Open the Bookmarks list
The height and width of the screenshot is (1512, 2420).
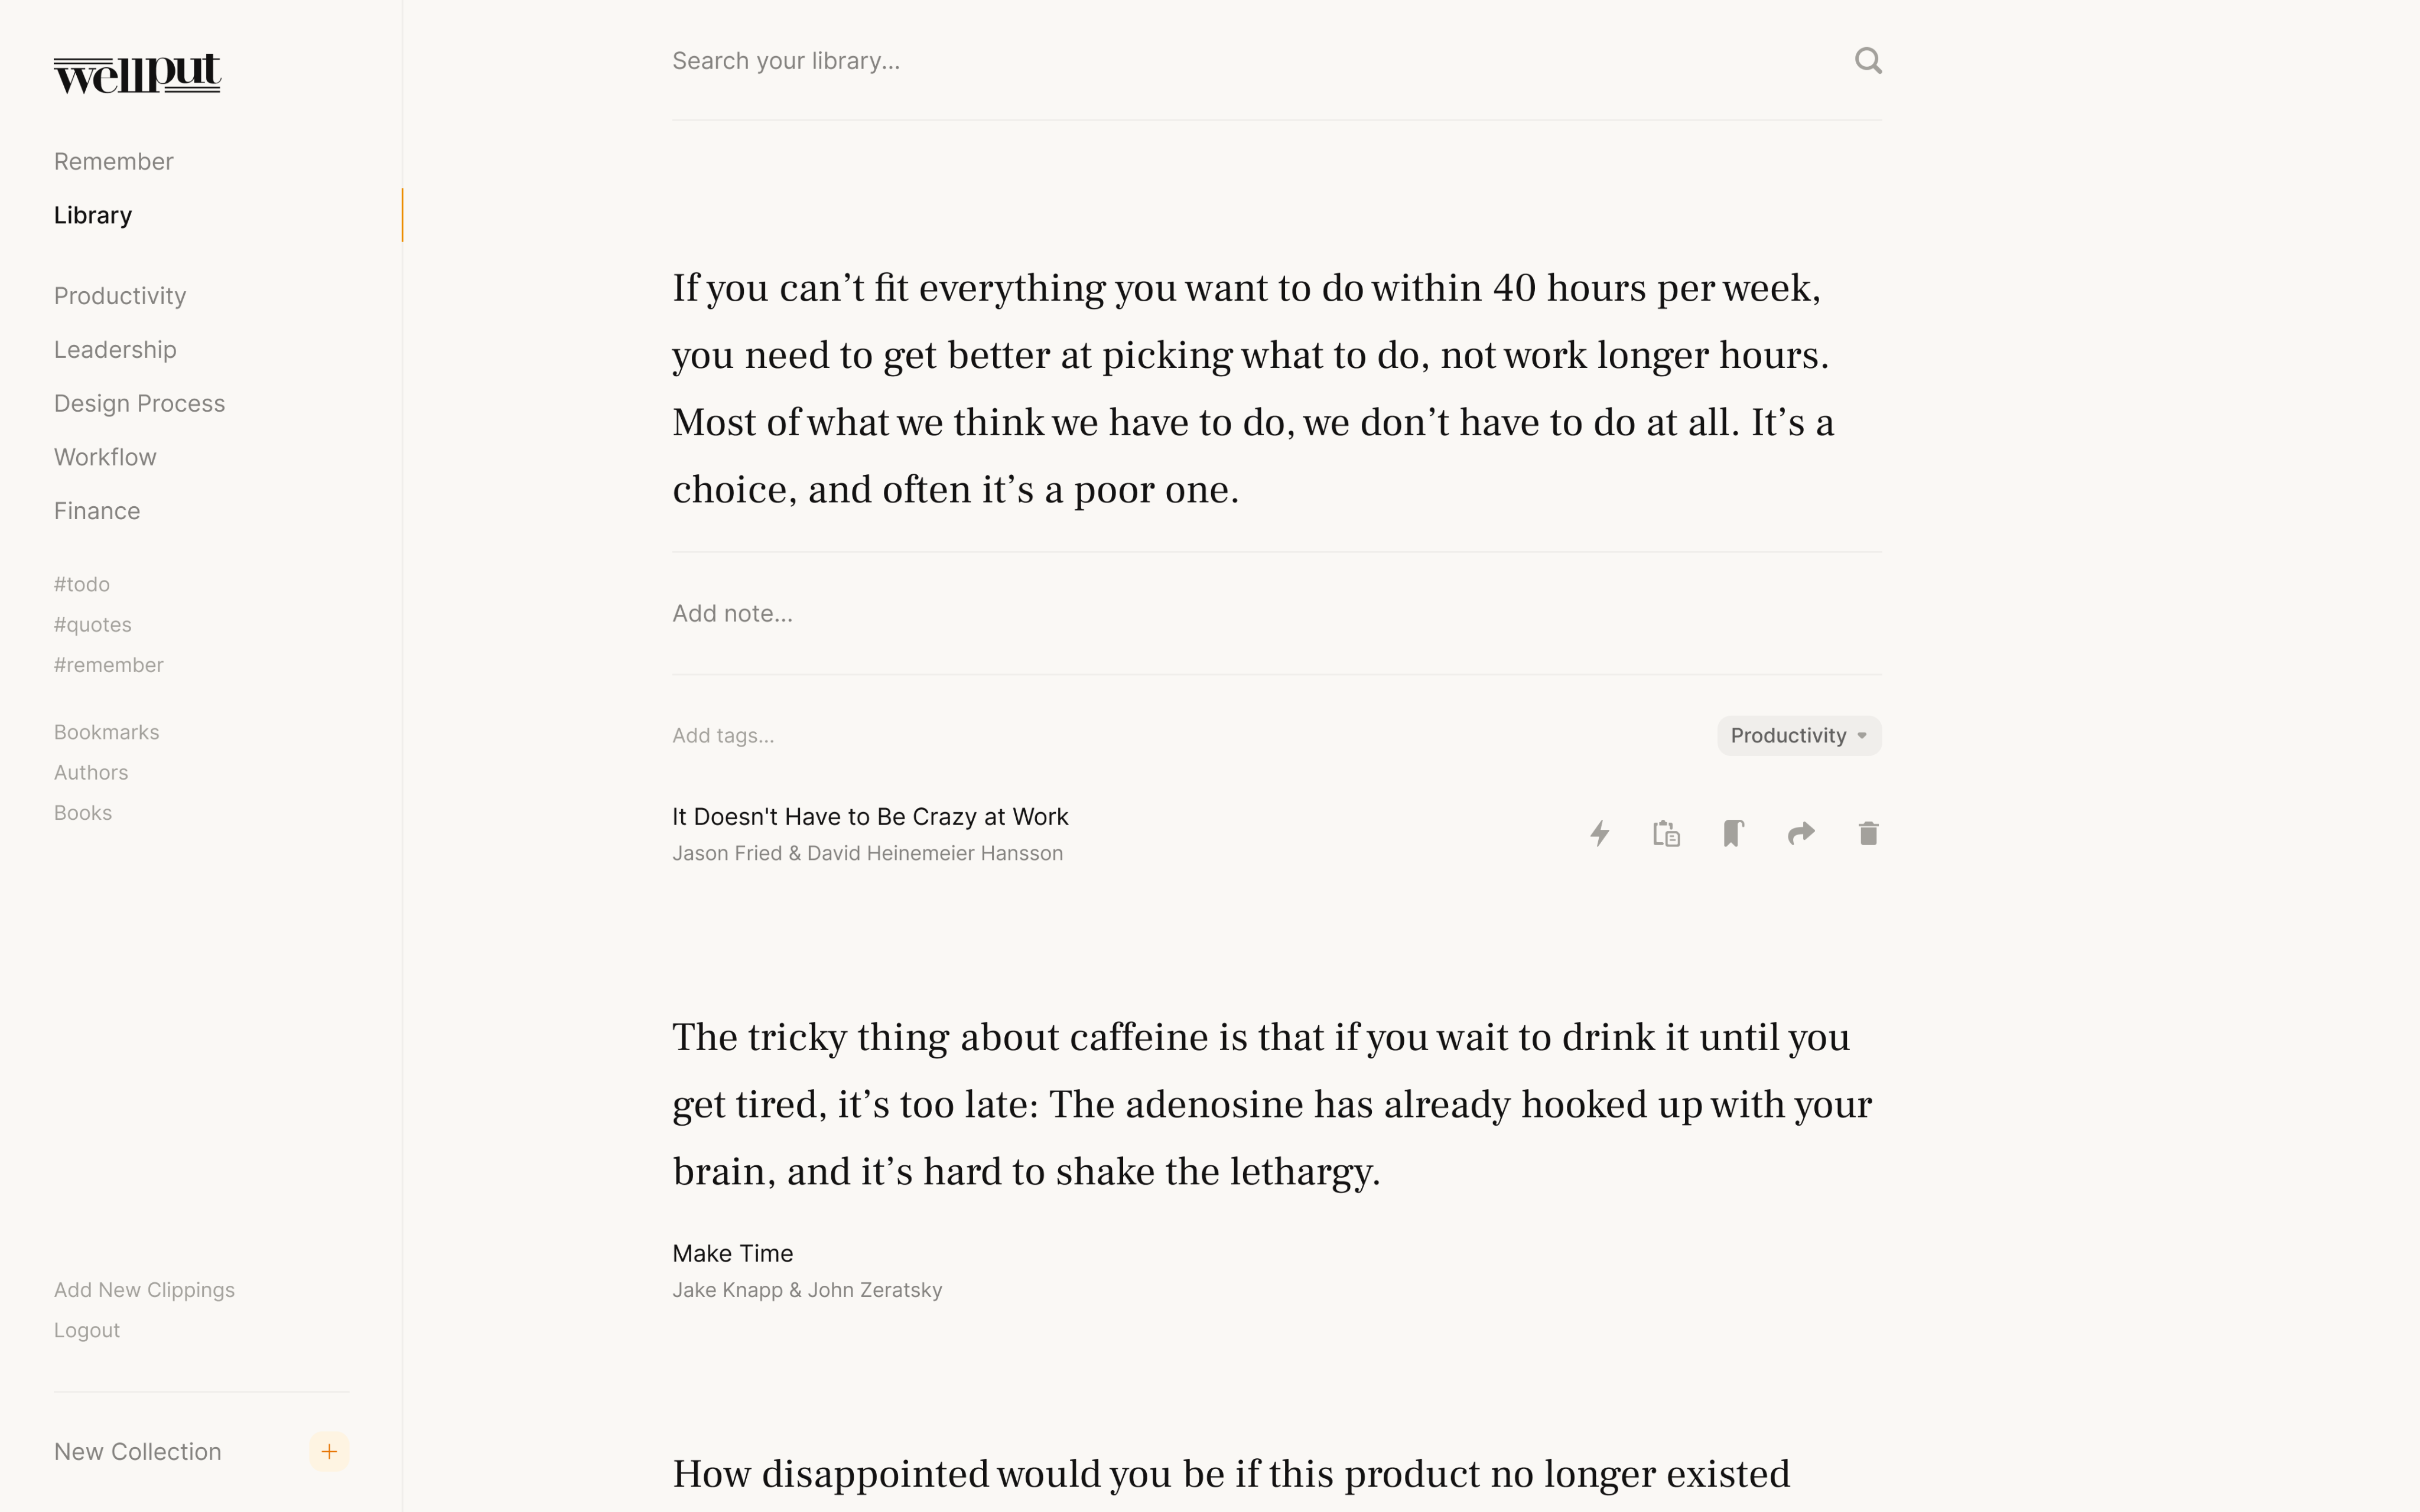tap(107, 733)
